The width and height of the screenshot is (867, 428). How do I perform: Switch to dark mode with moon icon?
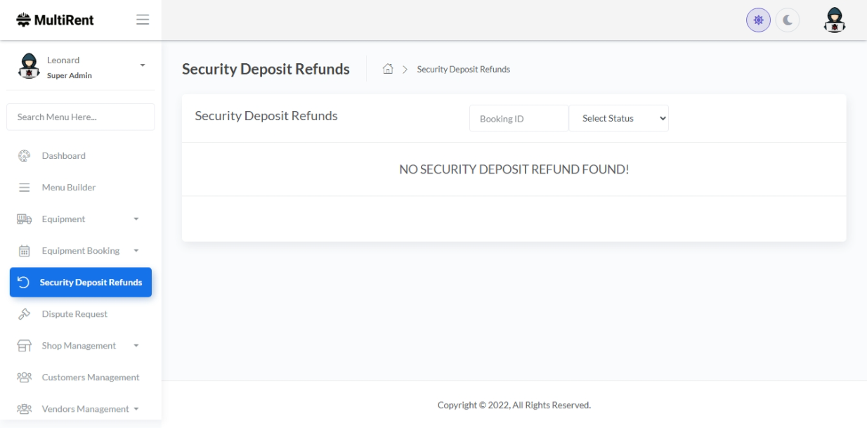787,20
